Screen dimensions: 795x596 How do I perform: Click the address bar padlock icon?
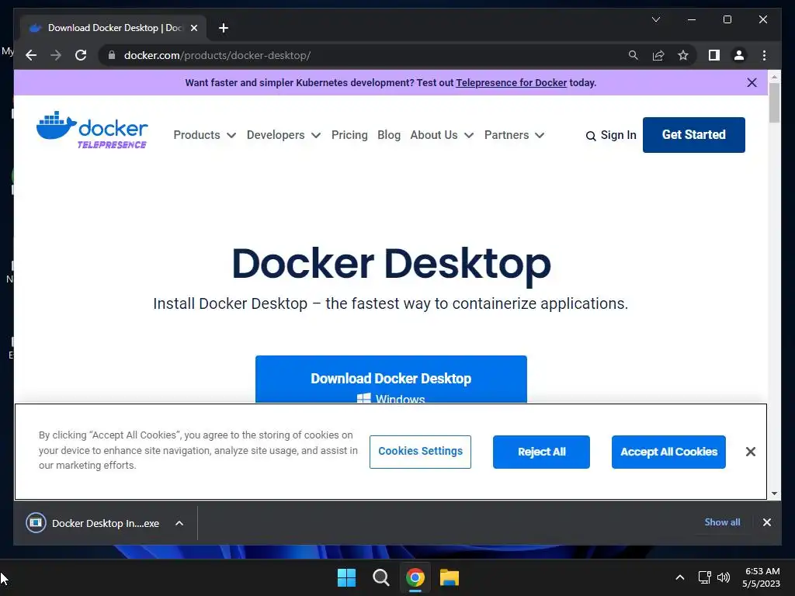pos(112,55)
